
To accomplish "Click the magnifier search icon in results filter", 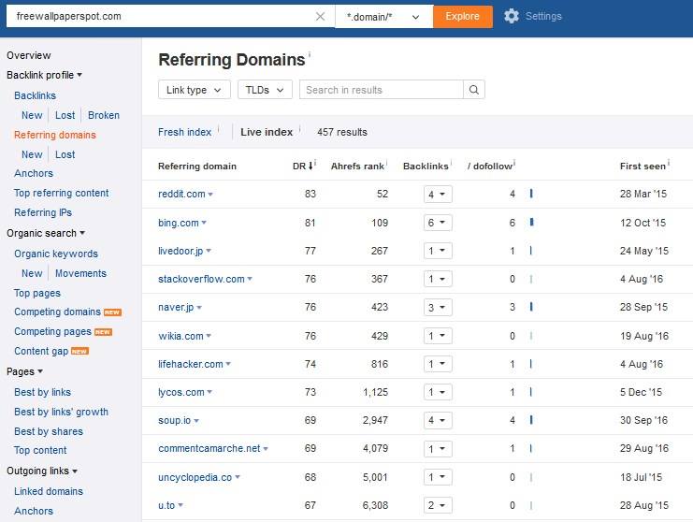I will pyautogui.click(x=474, y=90).
